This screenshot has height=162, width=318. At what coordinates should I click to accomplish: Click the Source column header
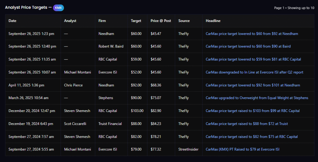pyautogui.click(x=184, y=21)
